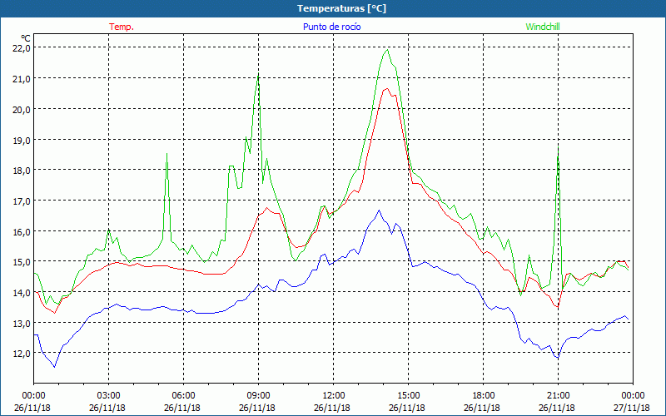Click the 03:00 time axis label
The image size is (666, 416).
click(x=109, y=396)
